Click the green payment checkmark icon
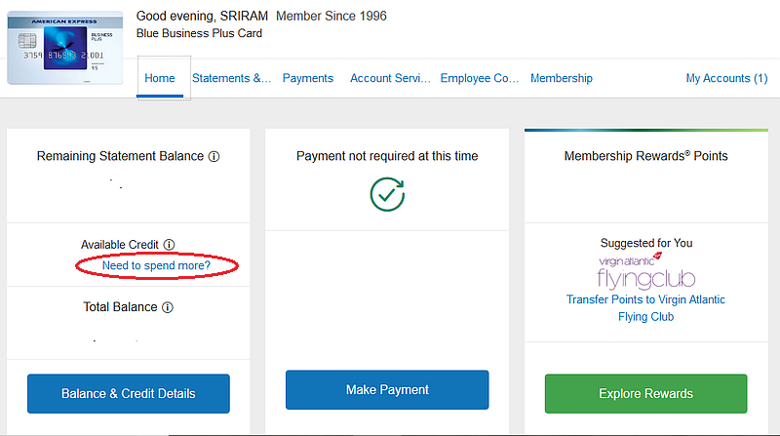 pyautogui.click(x=387, y=195)
